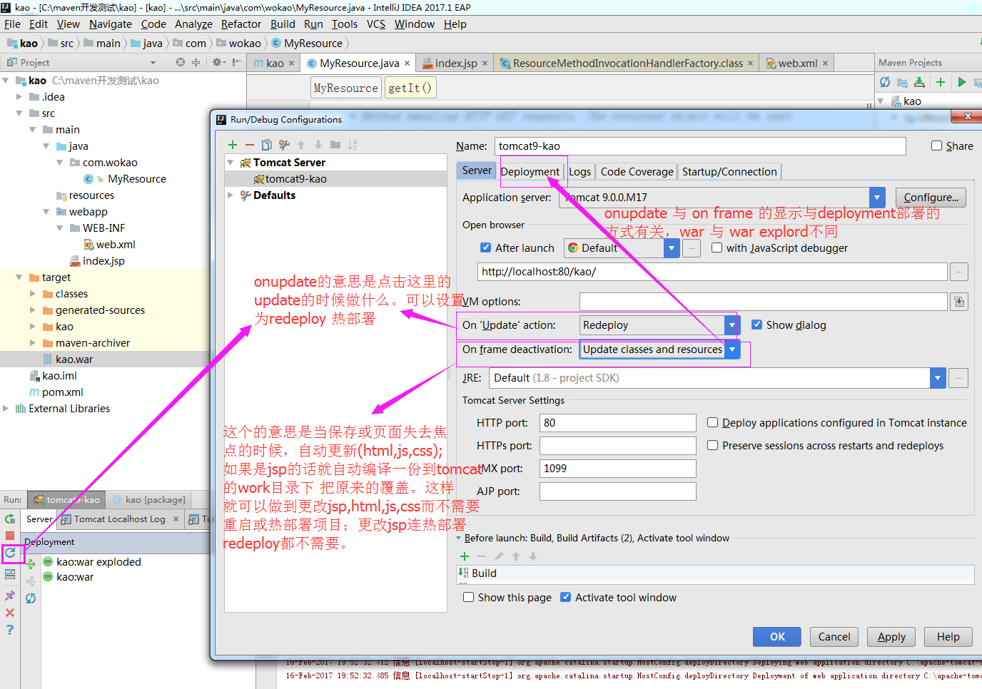
Task: Reimport all Maven projects icon
Action: tap(885, 82)
